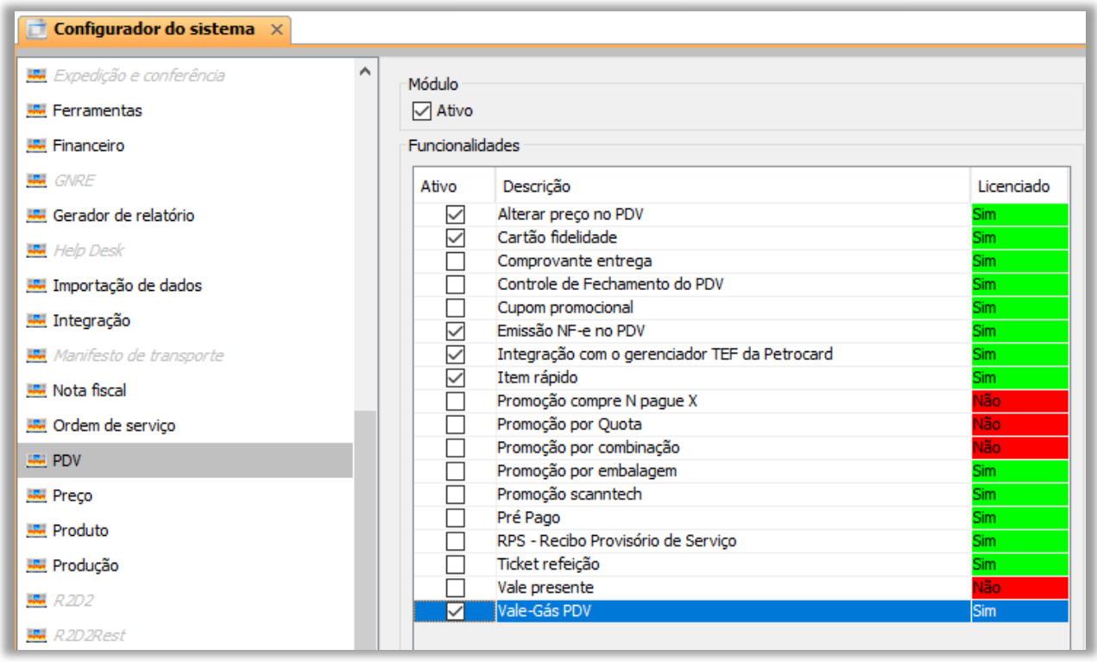
Task: Click the Ordem de serviço icon
Action: pyautogui.click(x=35, y=426)
